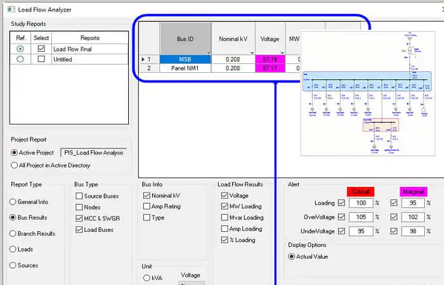Image resolution: width=444 pixels, height=285 pixels.
Task: Open the Voltage column filter dropdown
Action: click(282, 53)
